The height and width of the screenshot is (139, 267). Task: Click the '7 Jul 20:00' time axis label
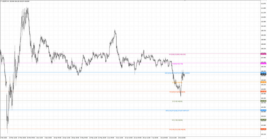coord(155,138)
